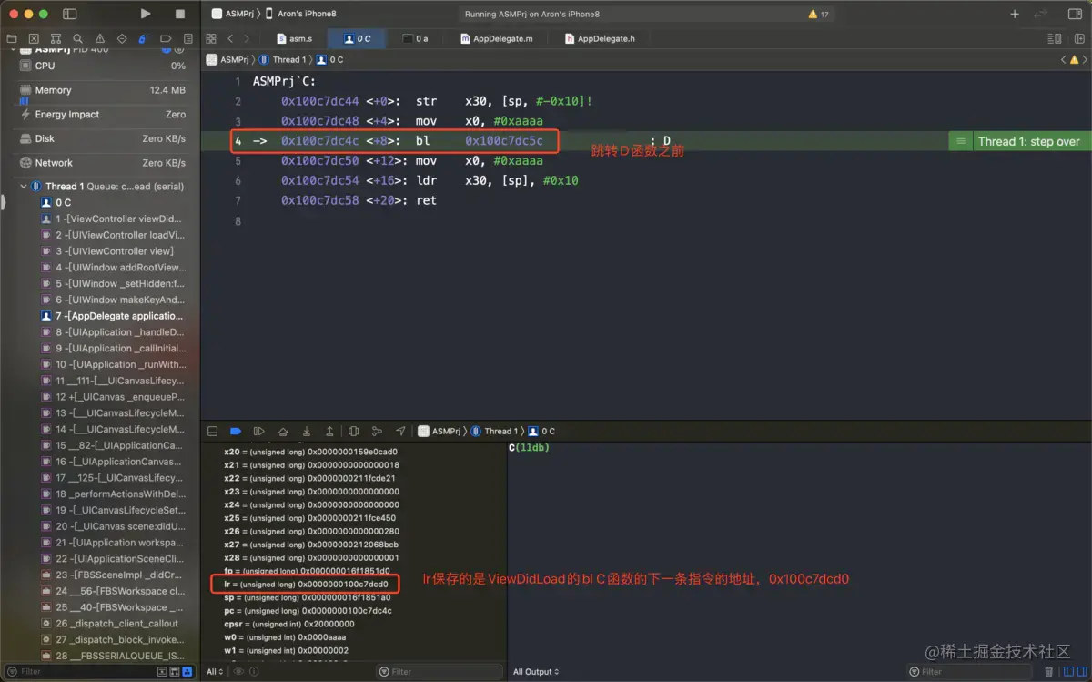Click the lr register value row
This screenshot has width=1092, height=682.
click(306, 584)
